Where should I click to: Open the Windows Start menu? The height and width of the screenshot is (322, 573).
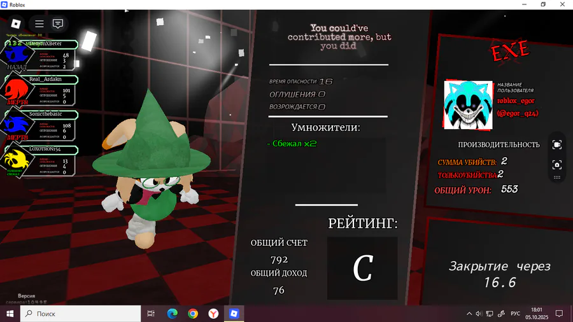pos(10,314)
